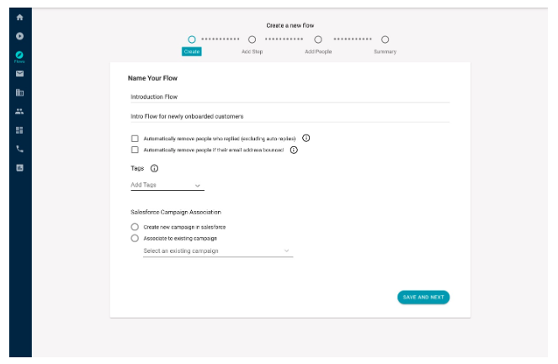Enable auto-remove people who replied checkbox
This screenshot has height=364, width=558.
(135, 138)
